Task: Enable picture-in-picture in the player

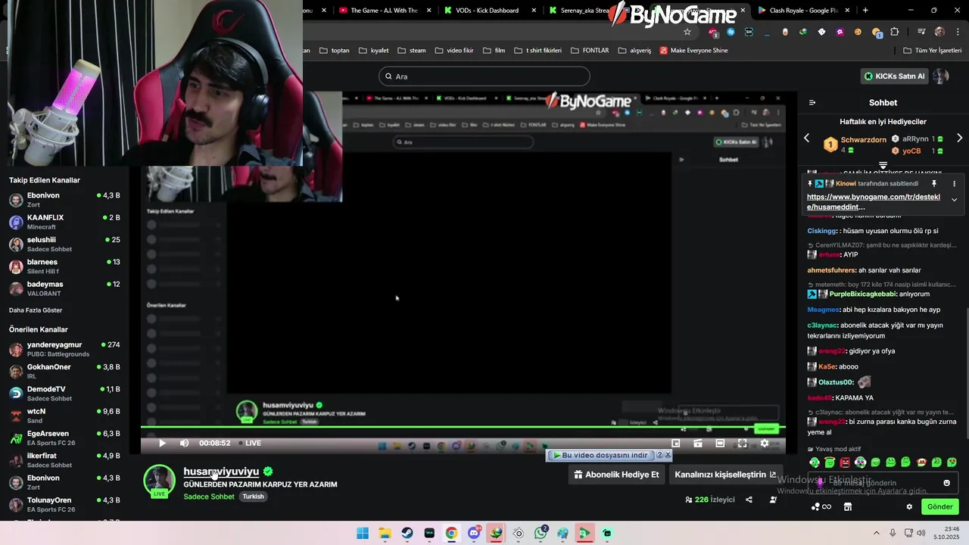Action: [676, 444]
